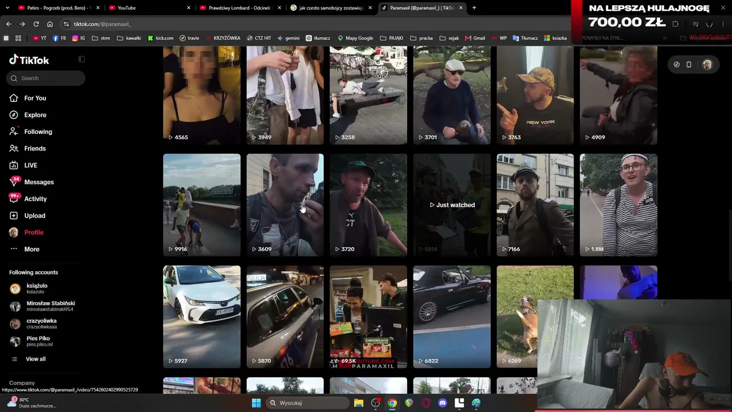This screenshot has width=732, height=412.
Task: Click the address bar URL
Action: (102, 24)
